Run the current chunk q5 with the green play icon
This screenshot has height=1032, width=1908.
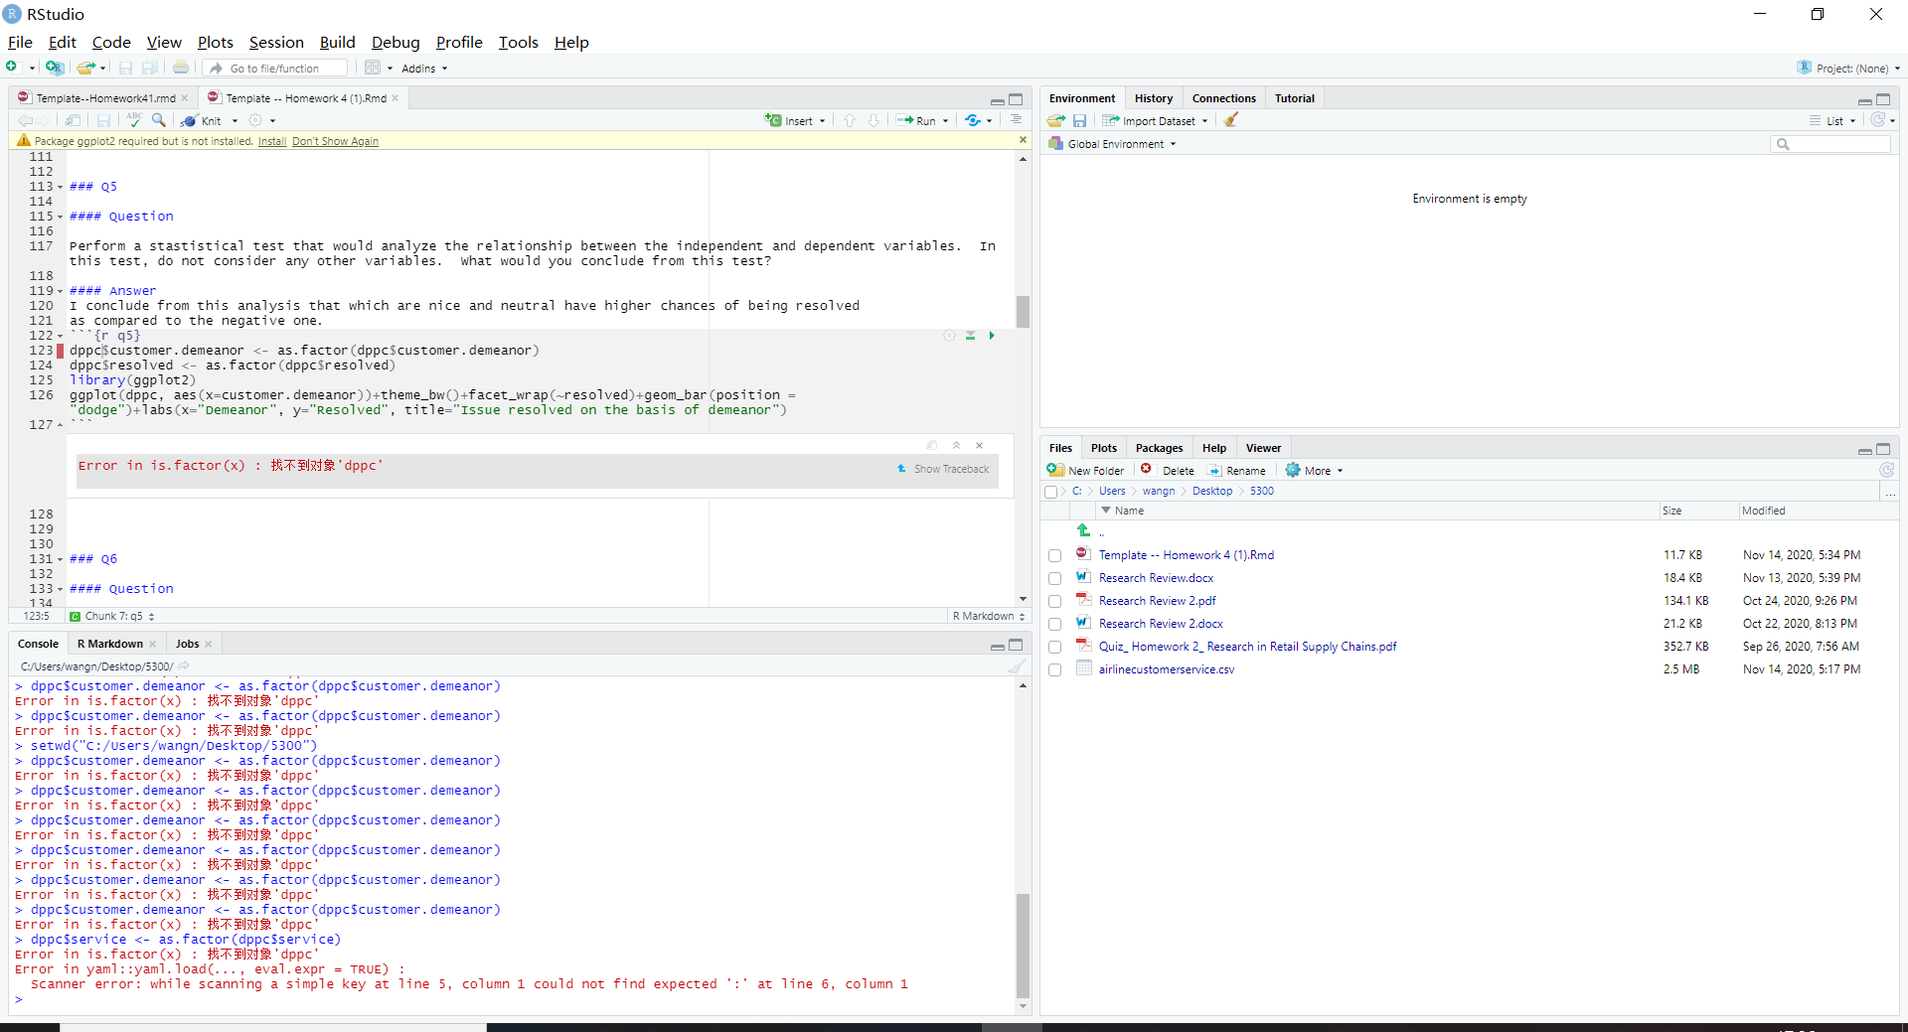(x=991, y=336)
